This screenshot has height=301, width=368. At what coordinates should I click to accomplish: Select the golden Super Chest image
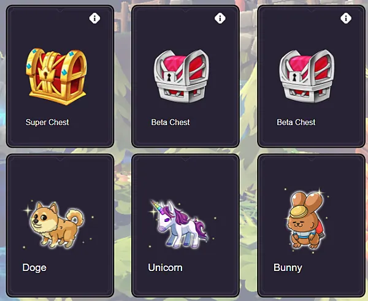pyautogui.click(x=56, y=77)
